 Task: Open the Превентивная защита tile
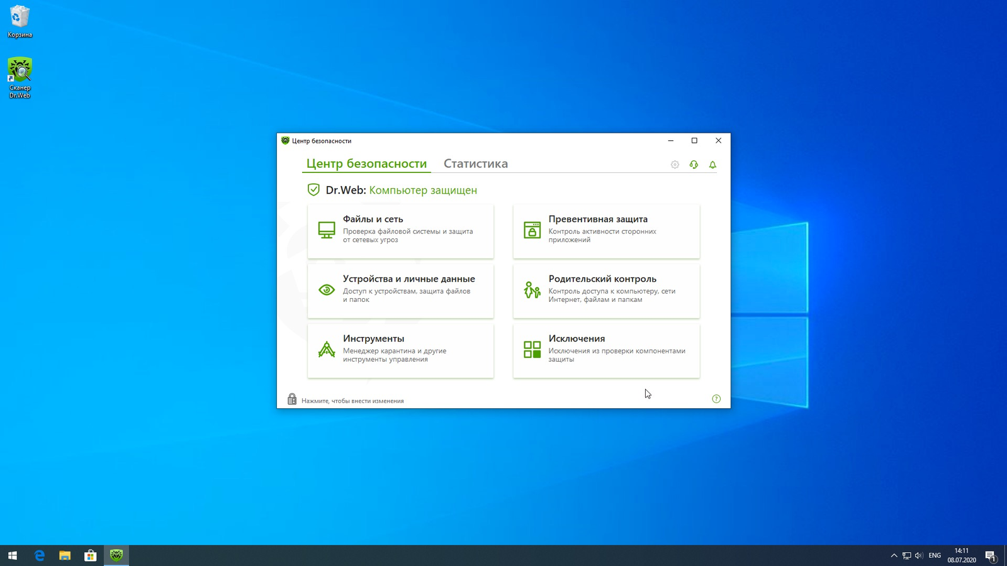[606, 231]
